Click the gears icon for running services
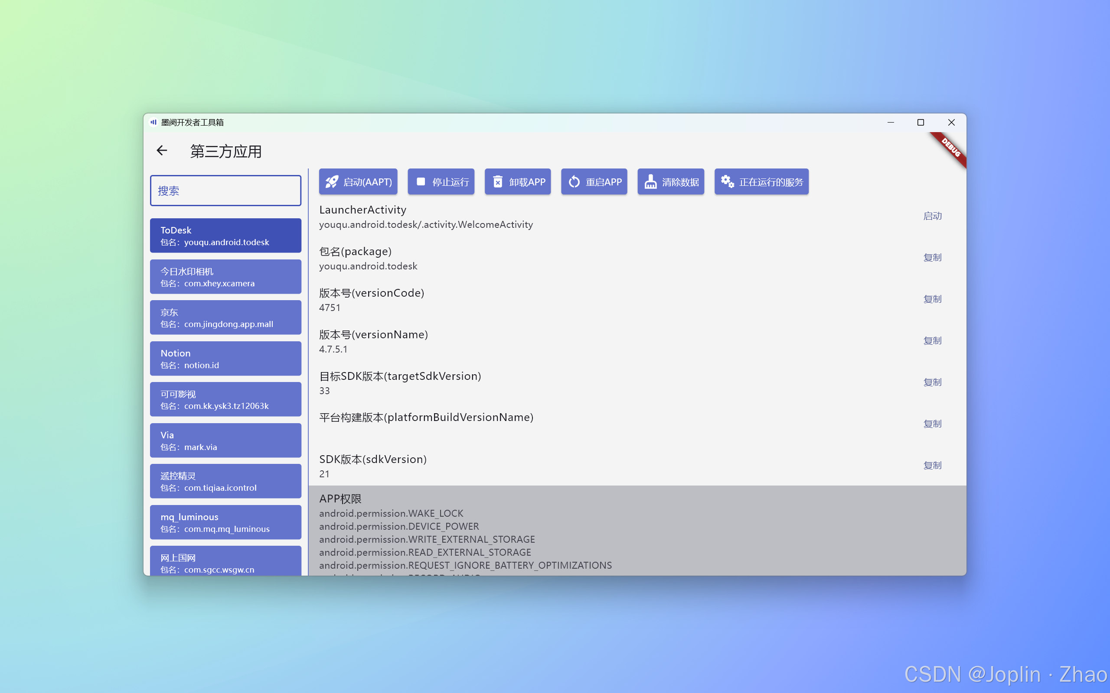The height and width of the screenshot is (693, 1110). click(727, 181)
